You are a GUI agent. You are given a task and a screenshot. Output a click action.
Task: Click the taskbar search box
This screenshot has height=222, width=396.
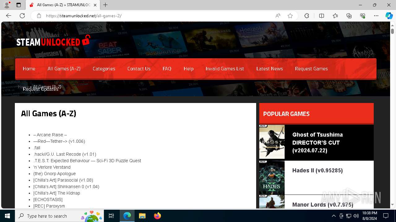point(60,216)
